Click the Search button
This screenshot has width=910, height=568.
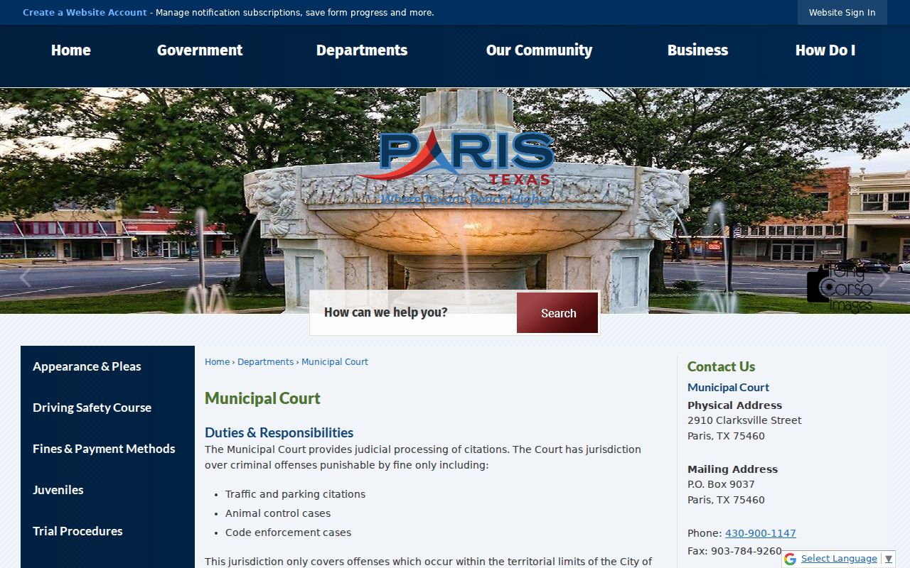pos(557,313)
